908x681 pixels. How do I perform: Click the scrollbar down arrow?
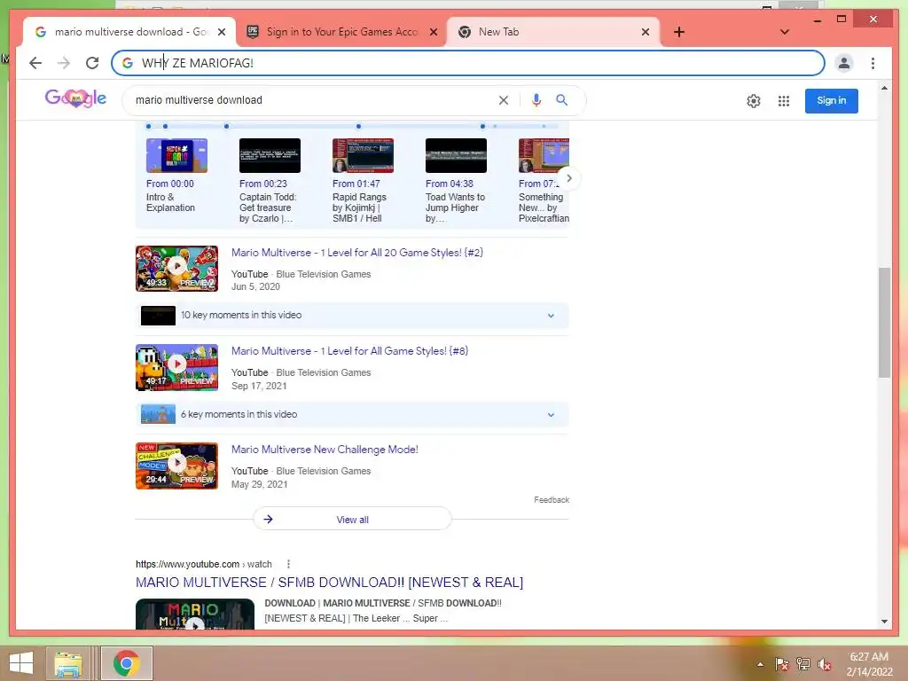(884, 622)
